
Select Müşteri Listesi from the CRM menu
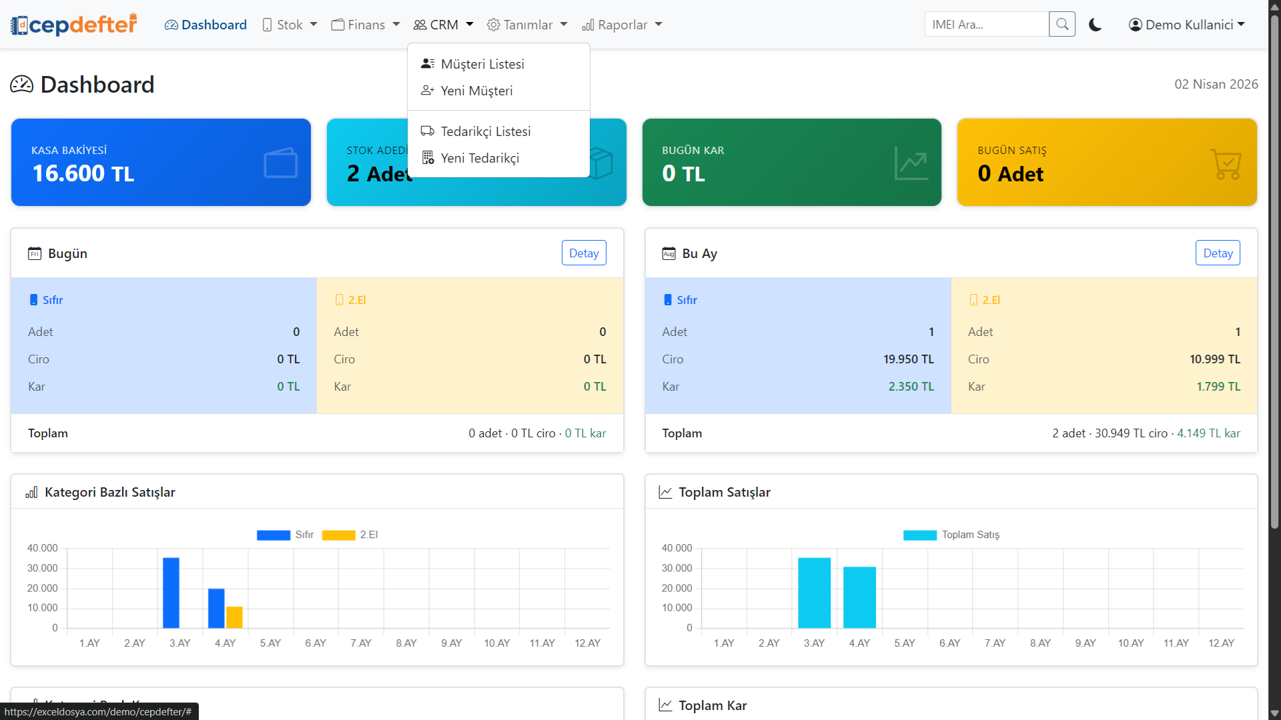click(482, 64)
